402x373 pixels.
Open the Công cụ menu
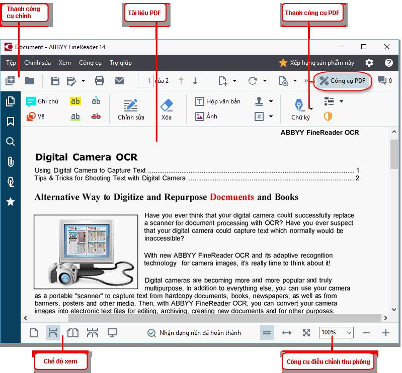click(x=90, y=63)
